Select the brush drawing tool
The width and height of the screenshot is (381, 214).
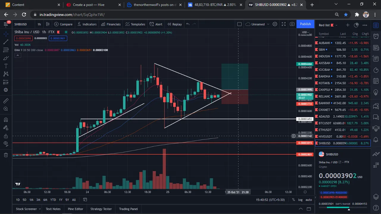pyautogui.click(x=6, y=58)
